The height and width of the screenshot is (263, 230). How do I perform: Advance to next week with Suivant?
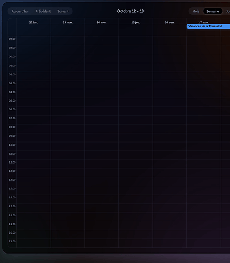point(63,11)
